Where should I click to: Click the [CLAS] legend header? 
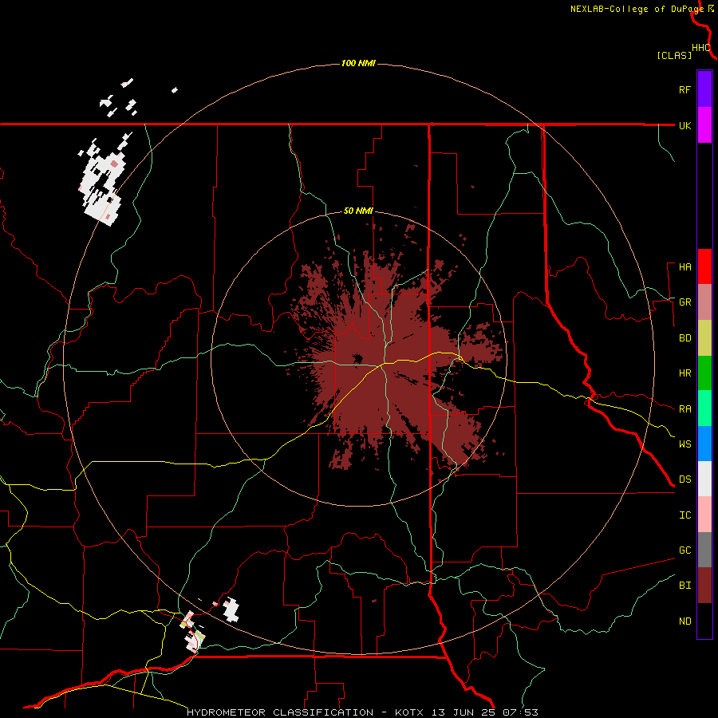[x=674, y=56]
